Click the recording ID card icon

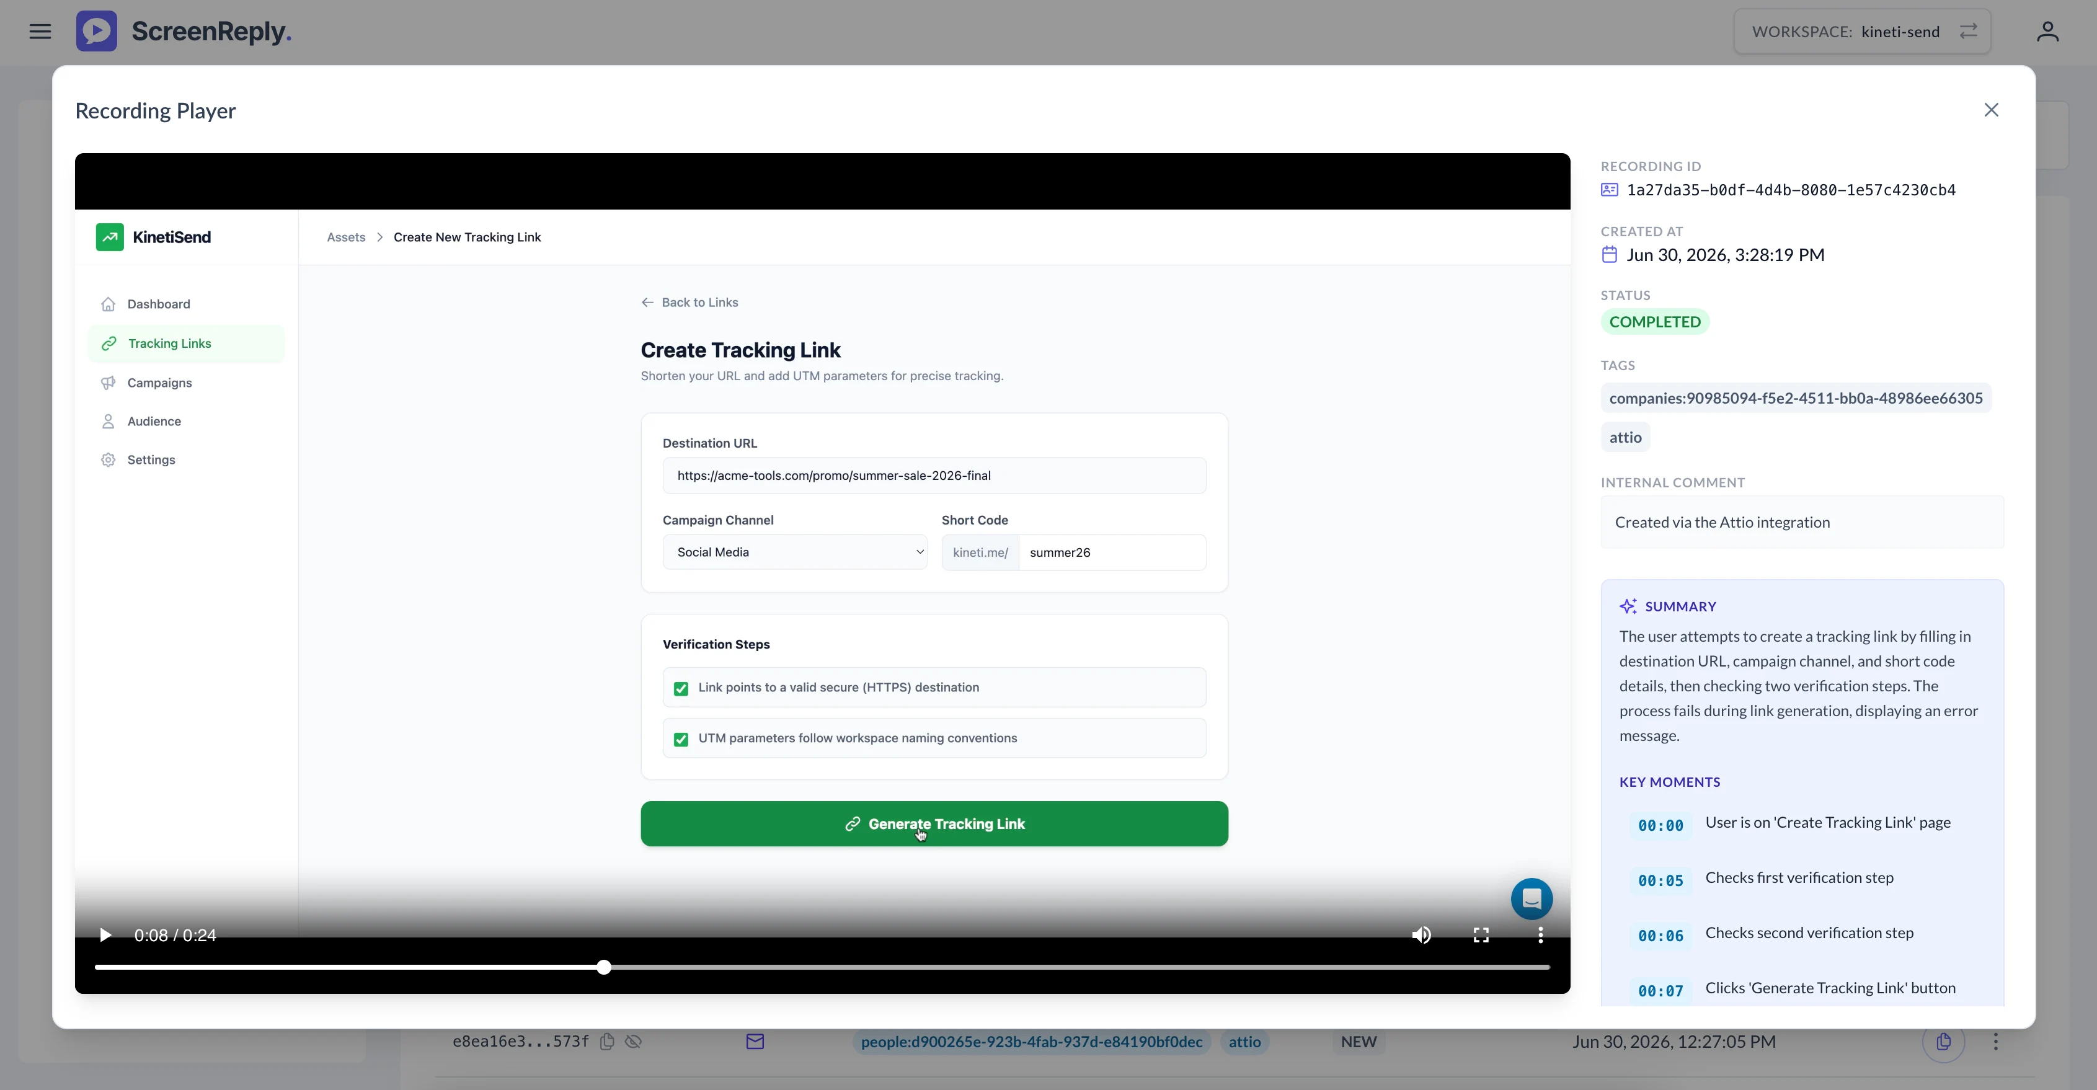pyautogui.click(x=1608, y=190)
